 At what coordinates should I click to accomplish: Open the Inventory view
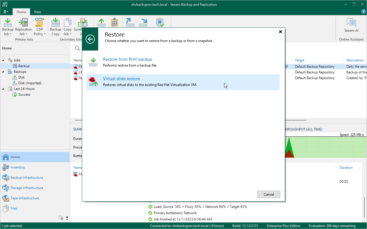pyautogui.click(x=35, y=167)
